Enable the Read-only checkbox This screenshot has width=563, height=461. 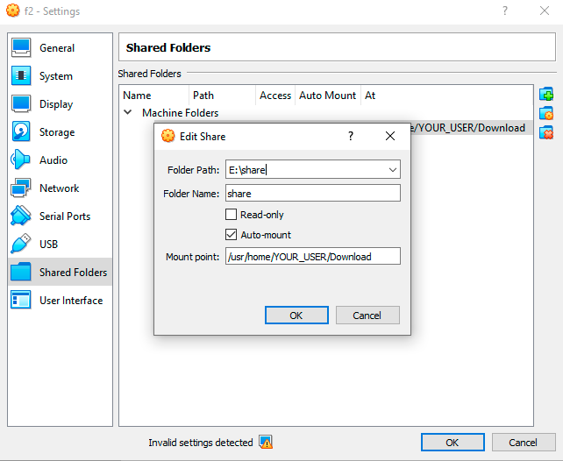[x=232, y=215]
